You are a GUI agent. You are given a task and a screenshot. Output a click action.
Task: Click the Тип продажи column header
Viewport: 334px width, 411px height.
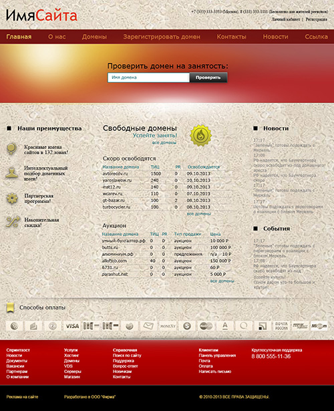pos(188,234)
